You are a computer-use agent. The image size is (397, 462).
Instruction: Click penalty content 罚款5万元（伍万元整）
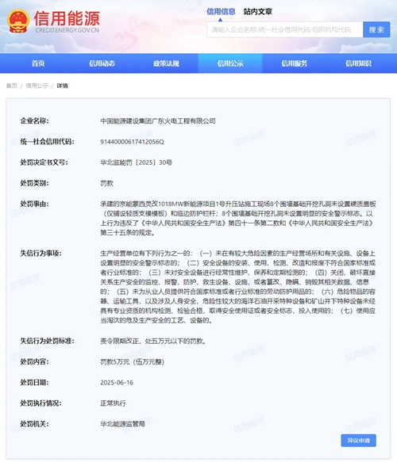133,362
